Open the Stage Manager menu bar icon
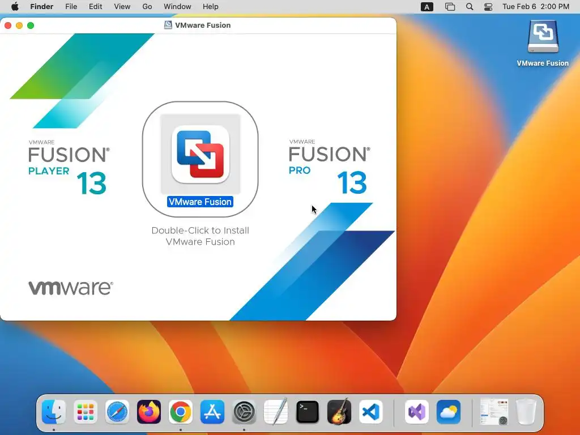 [450, 7]
